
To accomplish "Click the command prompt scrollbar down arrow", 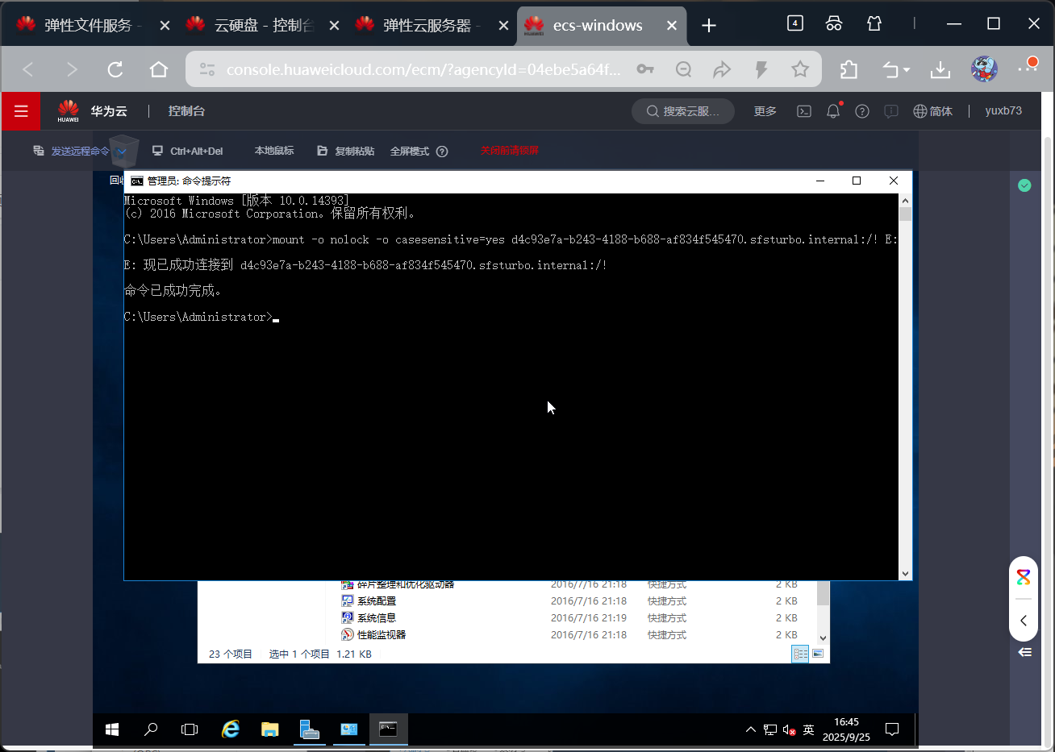I will pos(905,573).
